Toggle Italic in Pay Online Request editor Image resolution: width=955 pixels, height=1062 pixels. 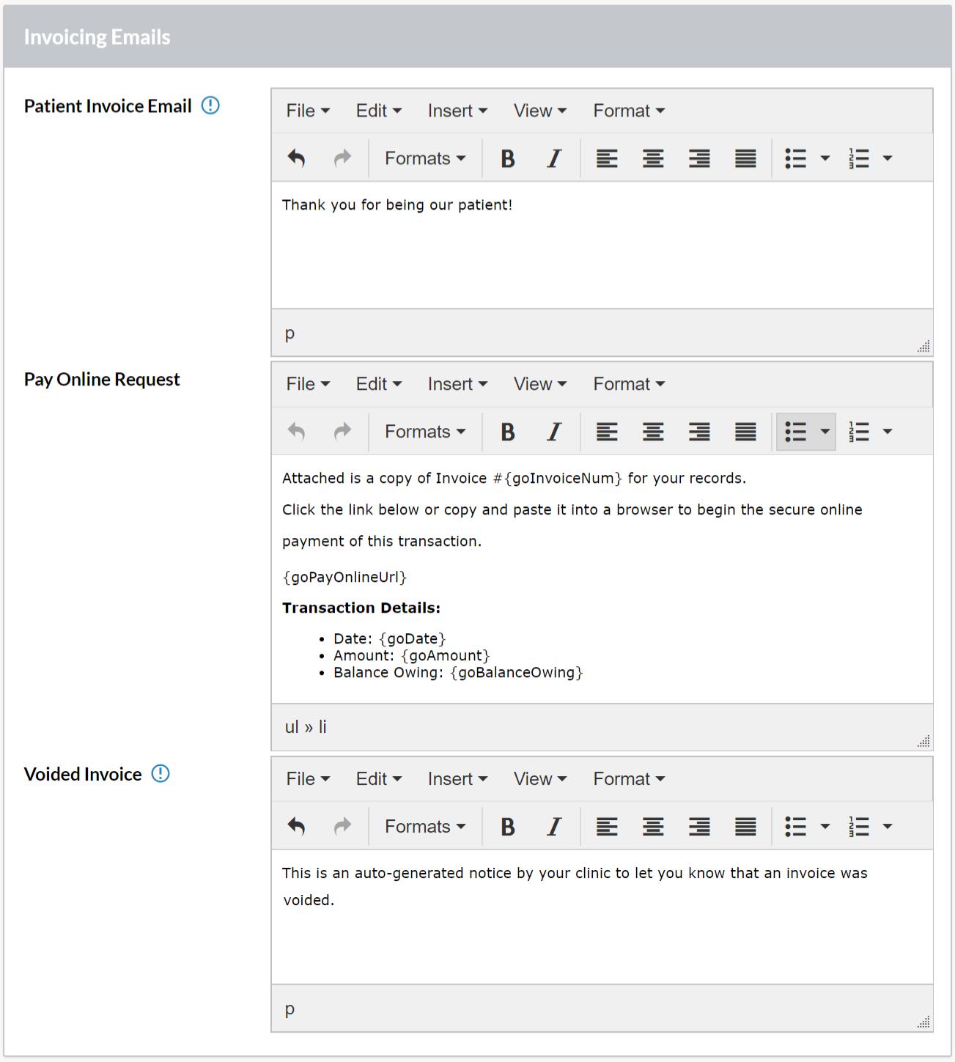(x=554, y=432)
